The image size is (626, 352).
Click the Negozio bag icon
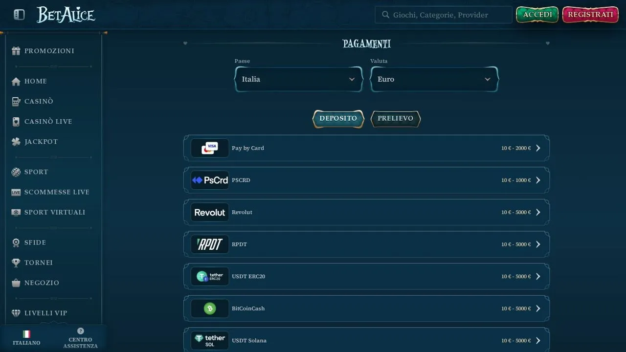(16, 283)
